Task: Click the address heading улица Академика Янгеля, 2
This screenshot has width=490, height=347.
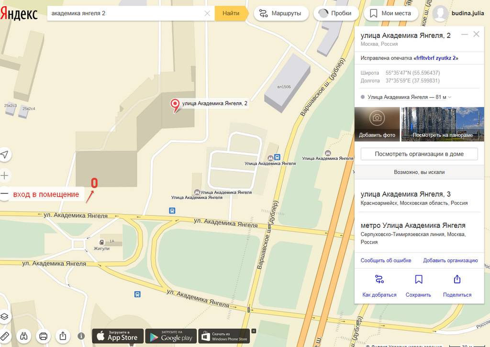Action: 406,35
